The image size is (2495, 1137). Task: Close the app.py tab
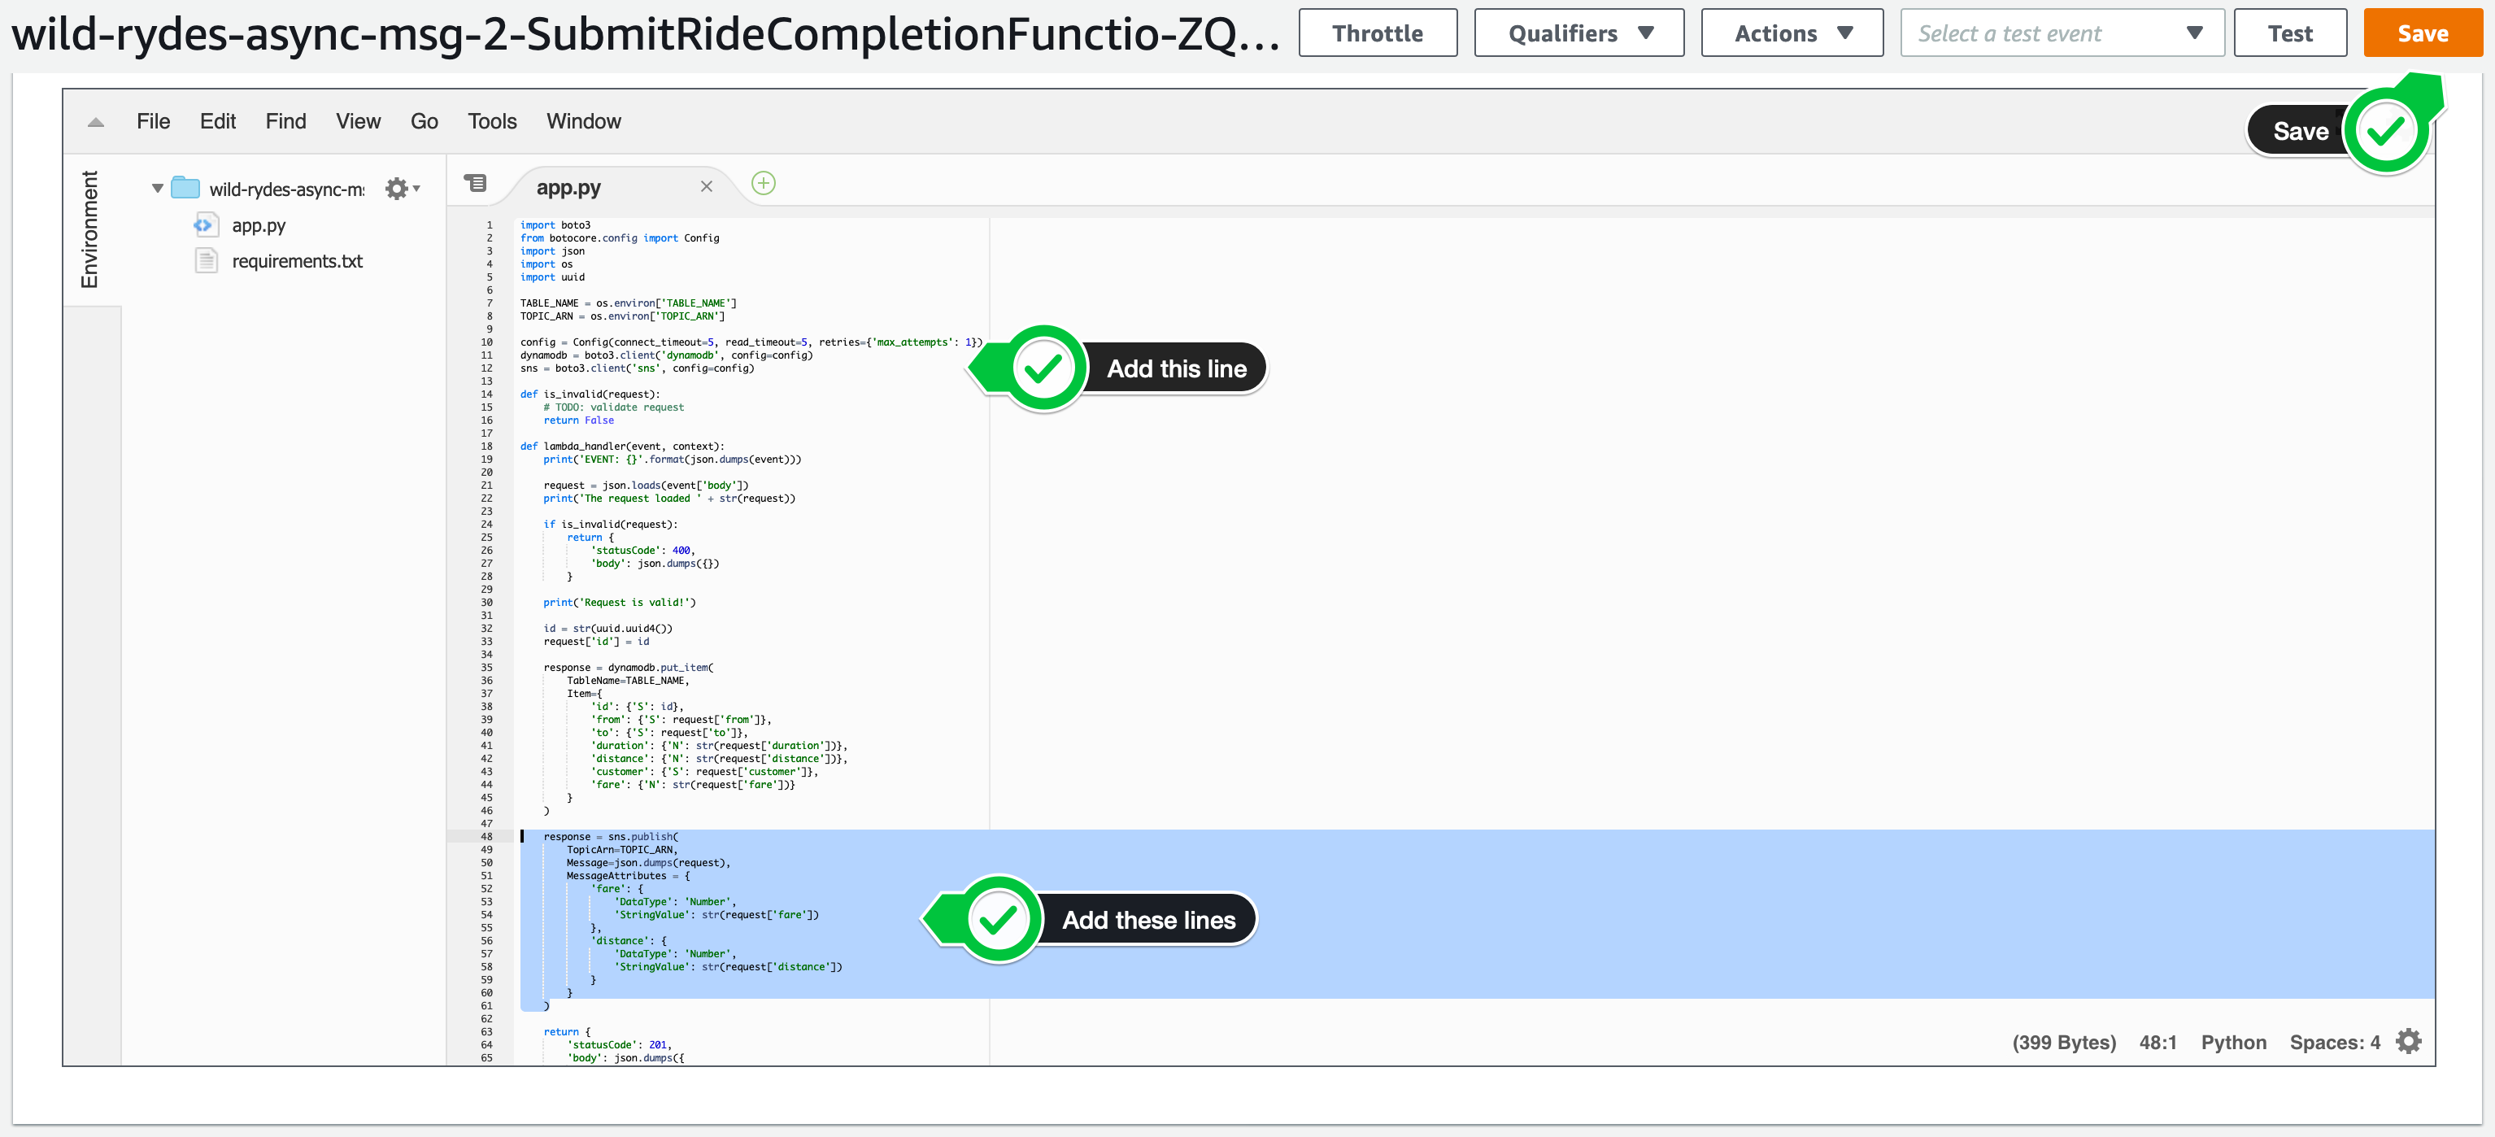point(706,186)
